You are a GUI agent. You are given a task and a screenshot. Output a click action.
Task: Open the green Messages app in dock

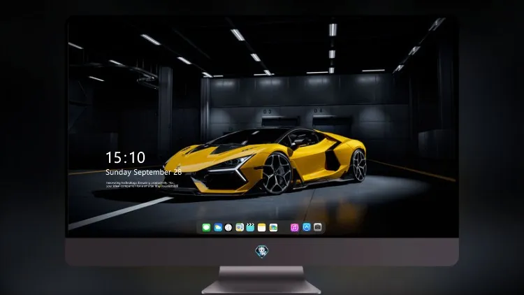206,227
